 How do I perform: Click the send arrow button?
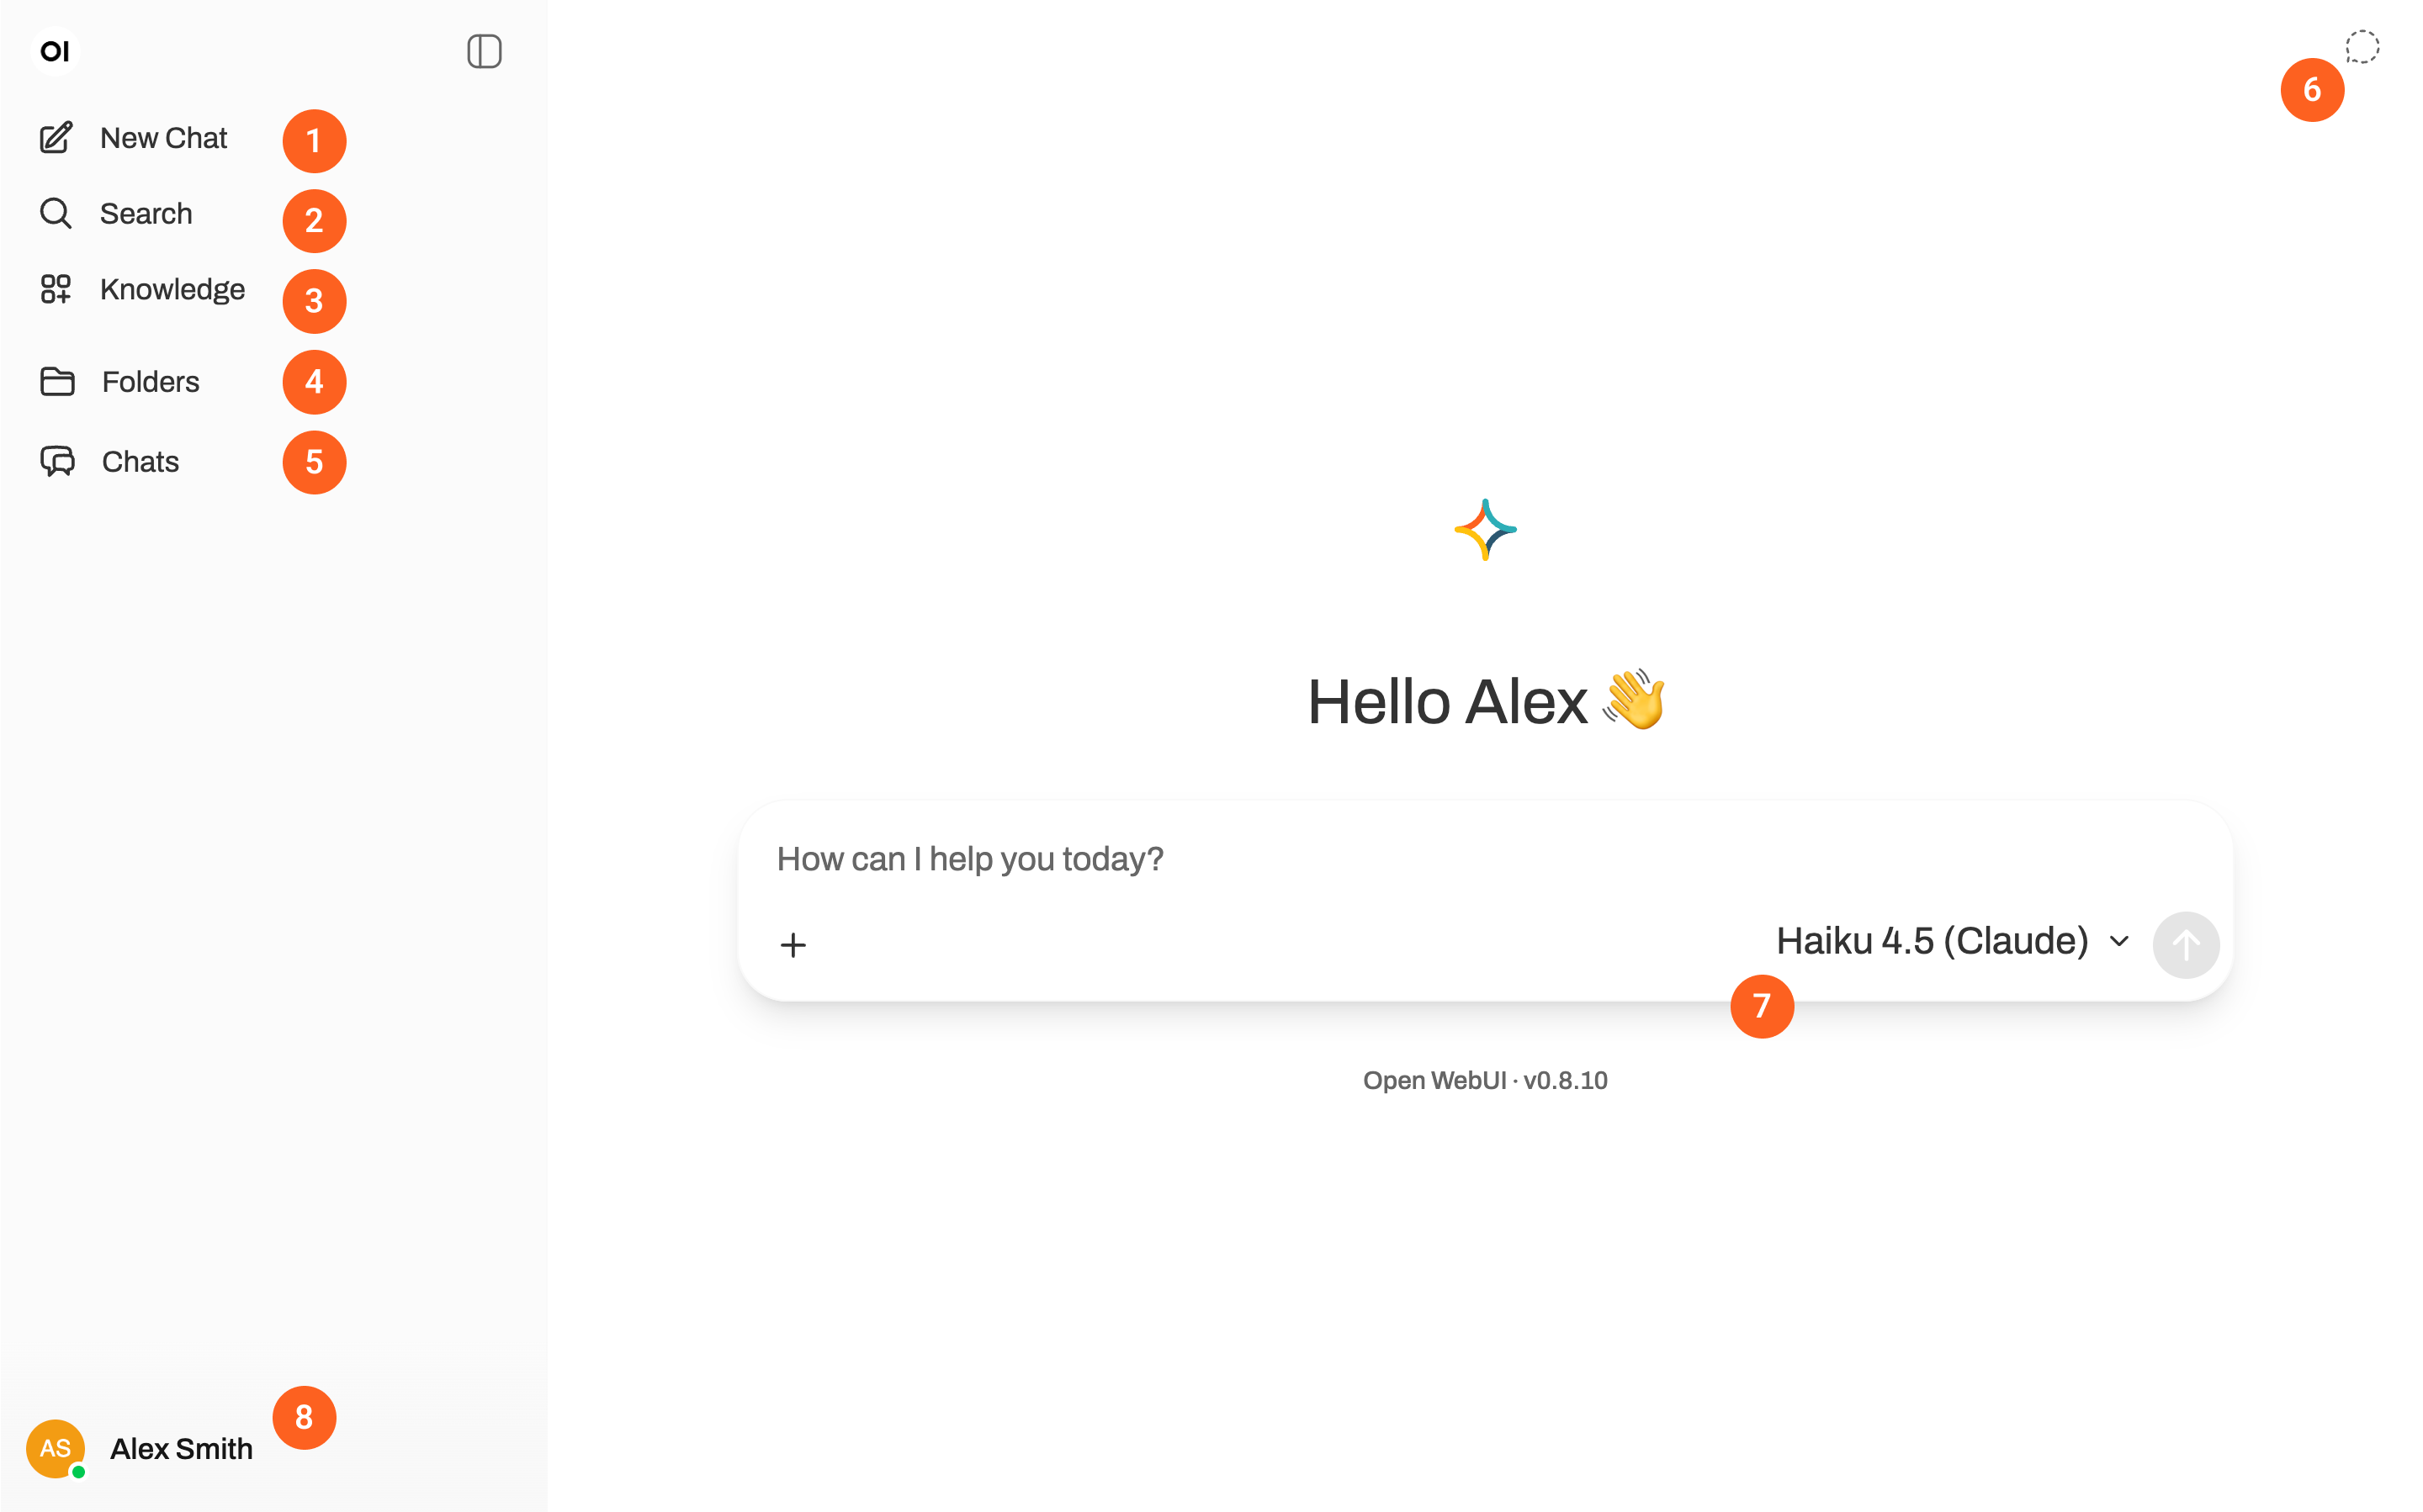pyautogui.click(x=2186, y=945)
